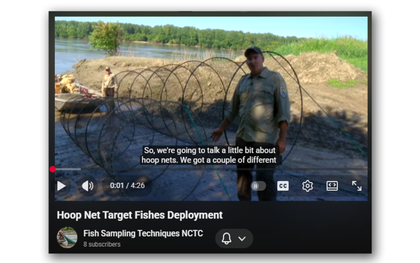This screenshot has height=263, width=420.
Task: Click the video frame on the presenter
Action: pos(258,112)
